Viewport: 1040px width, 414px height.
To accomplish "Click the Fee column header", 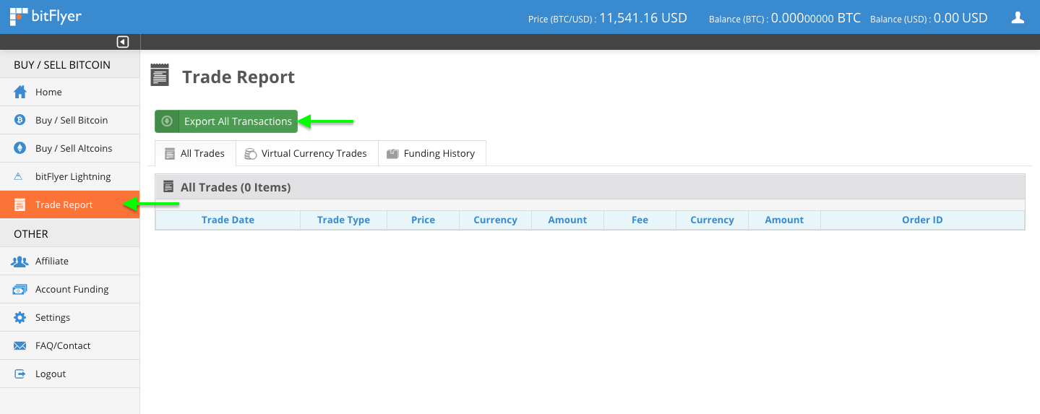I will tap(640, 220).
